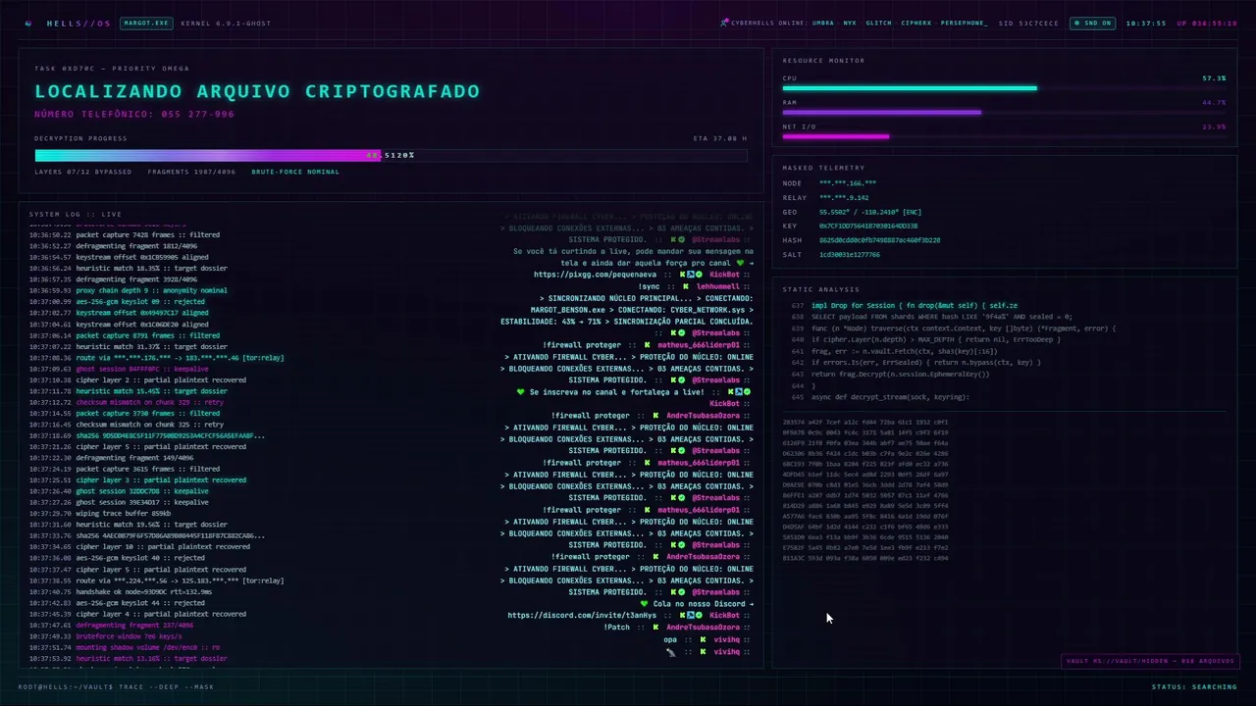The height and width of the screenshot is (706, 1256).
Task: Click the green heart before 'Cola no nosso Discord'
Action: 644,604
